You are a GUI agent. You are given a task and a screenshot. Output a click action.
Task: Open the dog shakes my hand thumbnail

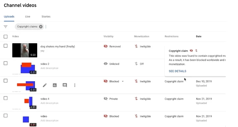25,50
